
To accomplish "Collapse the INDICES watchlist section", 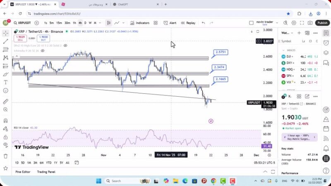I will (284, 50).
